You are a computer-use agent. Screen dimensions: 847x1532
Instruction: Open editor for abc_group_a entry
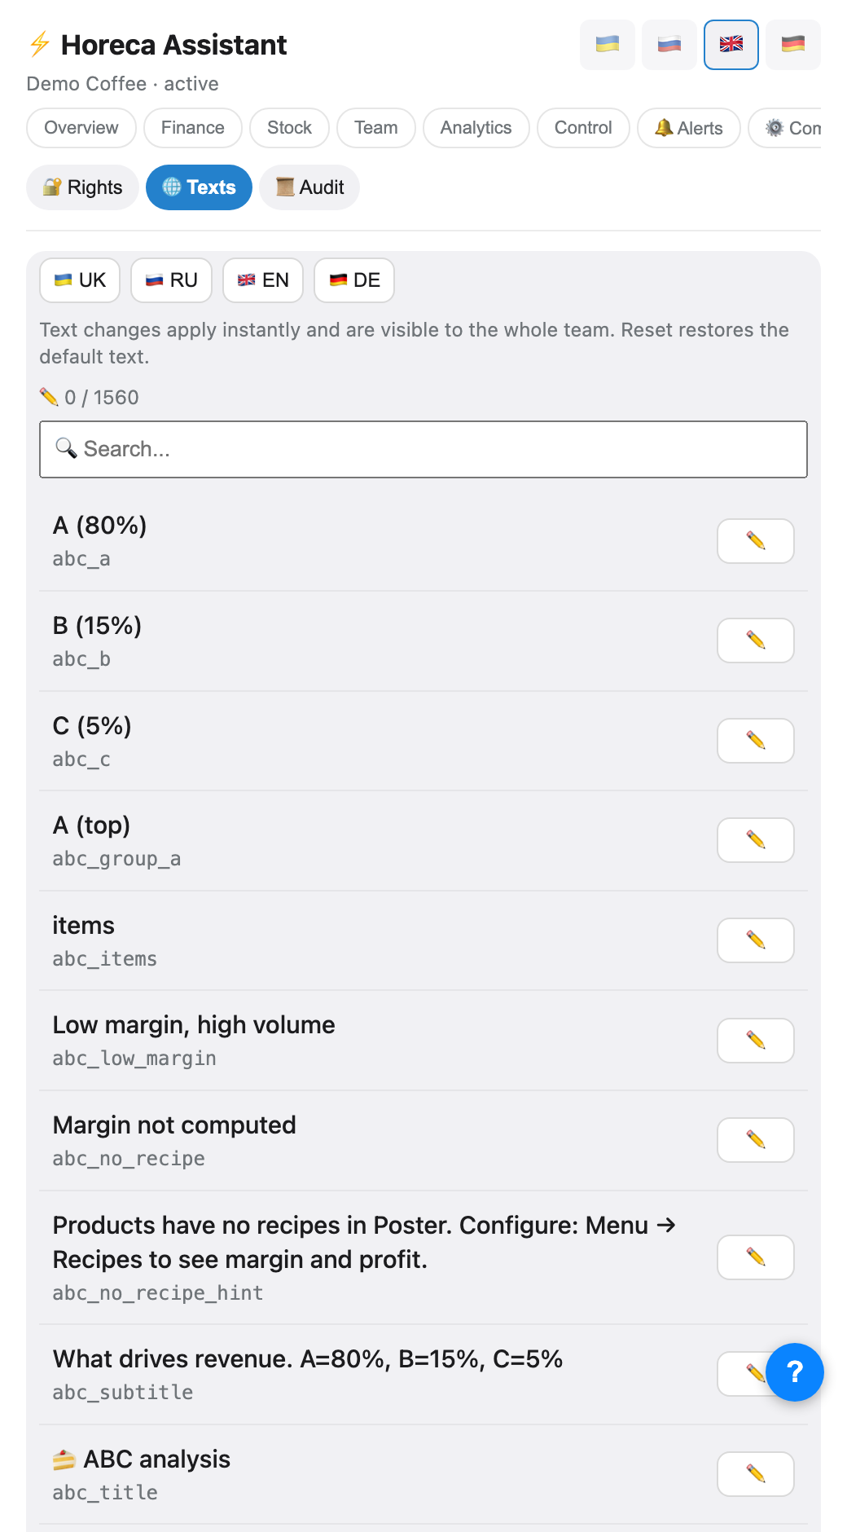coord(755,840)
